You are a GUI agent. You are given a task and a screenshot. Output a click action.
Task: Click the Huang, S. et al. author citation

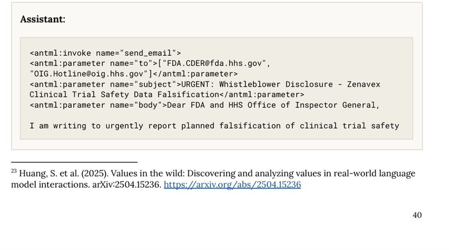49,173
